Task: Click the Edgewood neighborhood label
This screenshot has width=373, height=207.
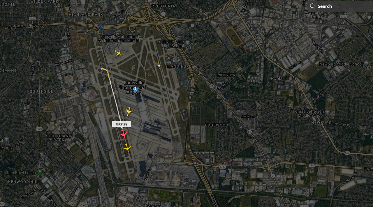Action: pos(217,125)
